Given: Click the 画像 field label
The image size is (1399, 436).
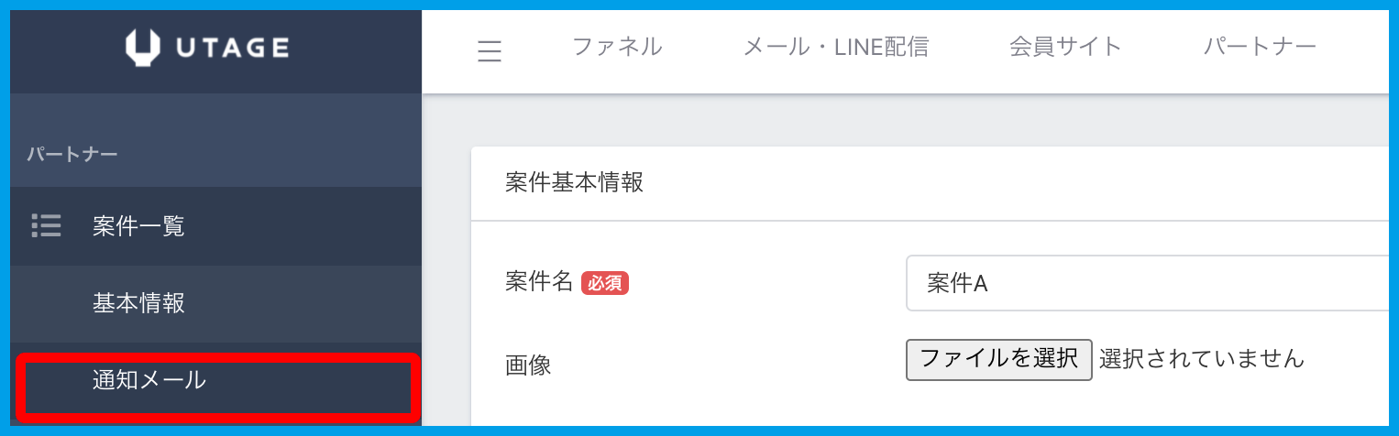Looking at the screenshot, I should tap(528, 365).
